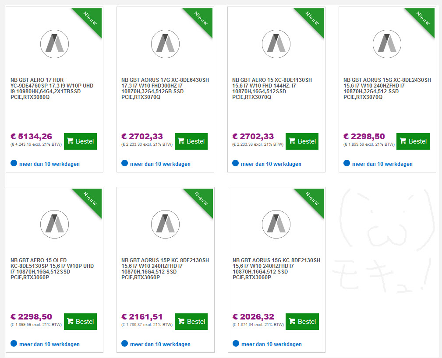Click the placeholder logo of AORUS 15P KC-8DE2130SH
This screenshot has height=358, width=442.
click(x=165, y=224)
